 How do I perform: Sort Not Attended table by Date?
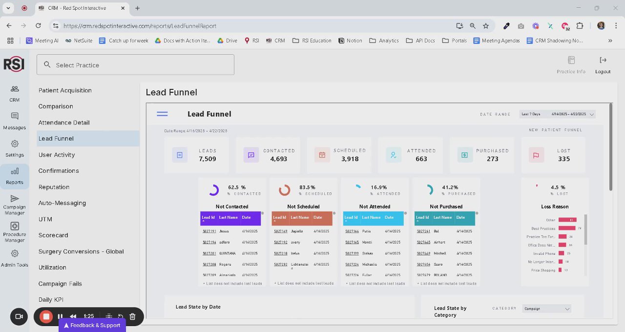[x=389, y=217]
